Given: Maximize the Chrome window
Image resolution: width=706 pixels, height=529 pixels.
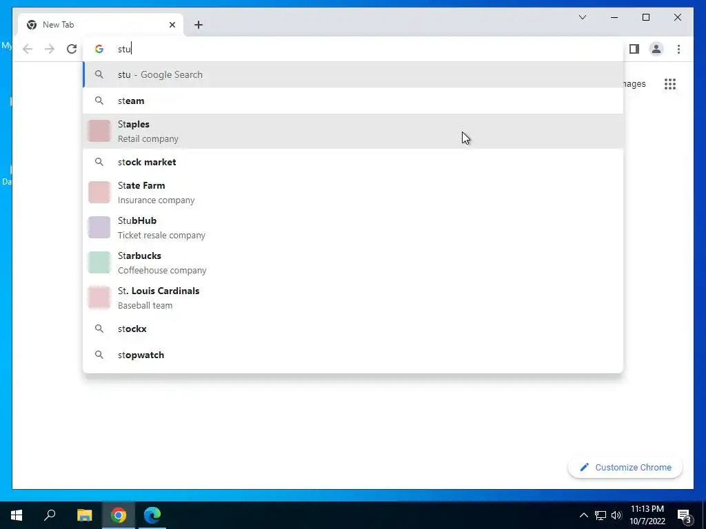Looking at the screenshot, I should [x=645, y=17].
